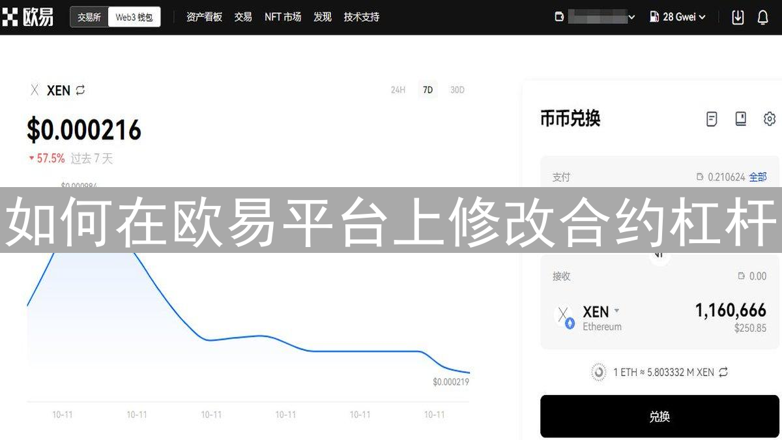Expand the wallet address dropdown

tap(631, 18)
